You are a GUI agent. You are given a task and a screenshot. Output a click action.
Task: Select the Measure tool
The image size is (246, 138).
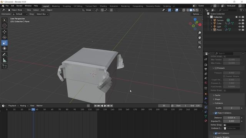pos(4,60)
